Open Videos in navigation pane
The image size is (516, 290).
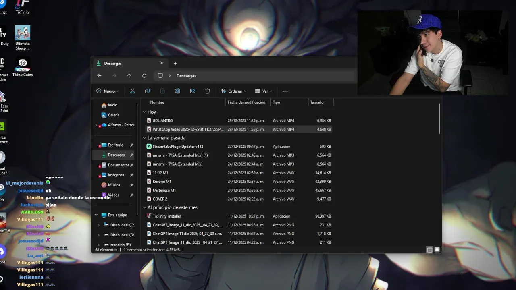tap(113, 195)
